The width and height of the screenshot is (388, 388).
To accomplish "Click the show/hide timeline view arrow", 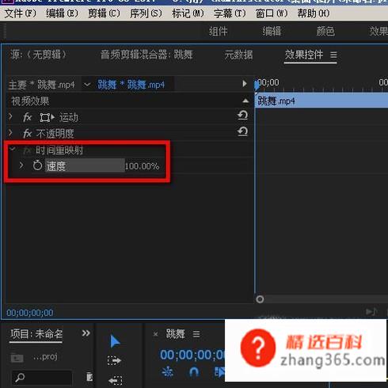I will (245, 84).
